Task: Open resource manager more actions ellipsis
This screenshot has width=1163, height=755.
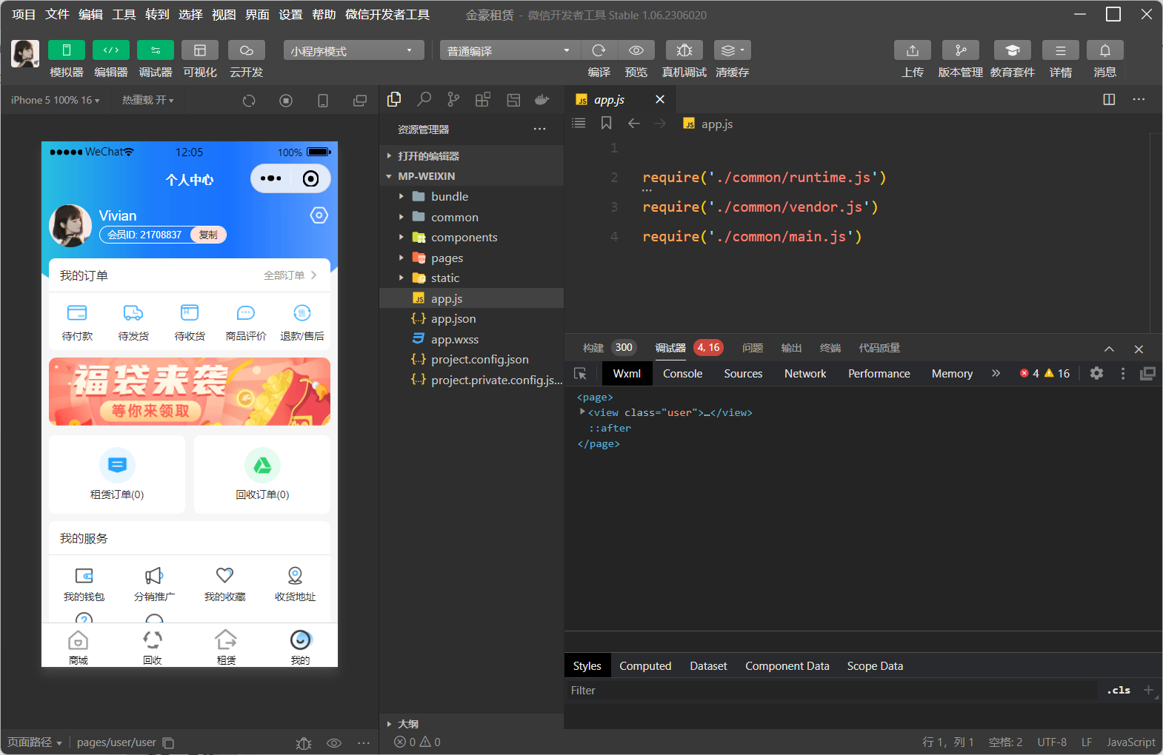Action: [x=539, y=129]
